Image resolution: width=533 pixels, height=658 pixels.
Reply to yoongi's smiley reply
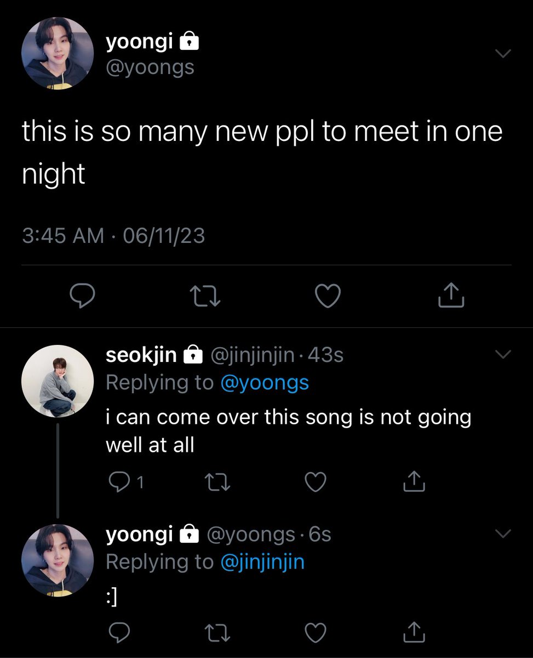tap(118, 632)
